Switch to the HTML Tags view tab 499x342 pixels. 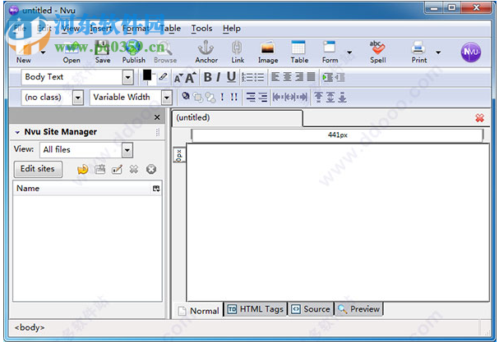point(256,309)
